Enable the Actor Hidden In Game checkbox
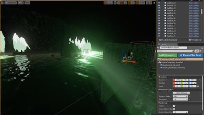 tap(174, 109)
